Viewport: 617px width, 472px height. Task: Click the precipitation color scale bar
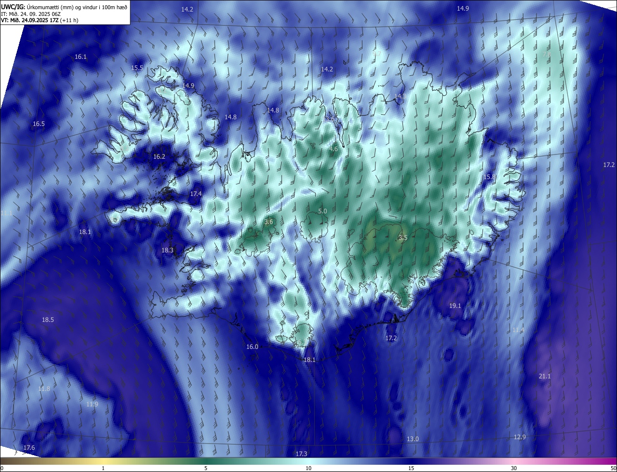point(308,461)
